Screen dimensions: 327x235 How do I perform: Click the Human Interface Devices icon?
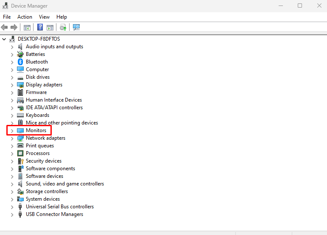(20, 100)
